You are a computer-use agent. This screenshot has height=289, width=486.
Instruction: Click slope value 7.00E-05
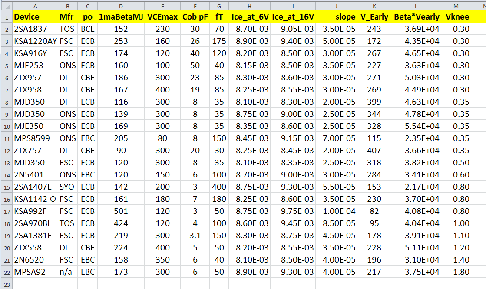coord(336,138)
